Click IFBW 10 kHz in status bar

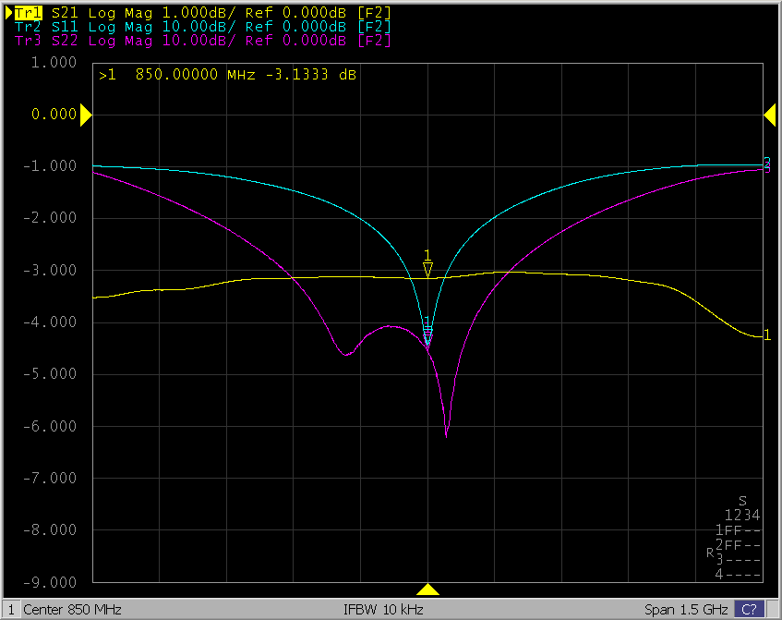(x=383, y=610)
